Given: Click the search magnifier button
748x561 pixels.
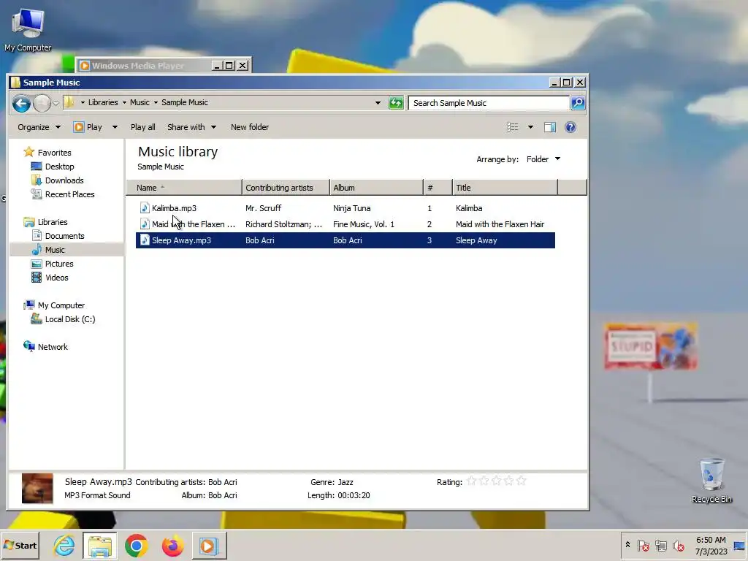Looking at the screenshot, I should [x=578, y=102].
